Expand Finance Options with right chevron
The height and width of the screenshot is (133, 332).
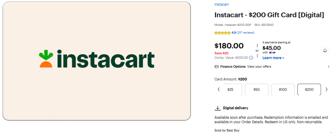329,66
